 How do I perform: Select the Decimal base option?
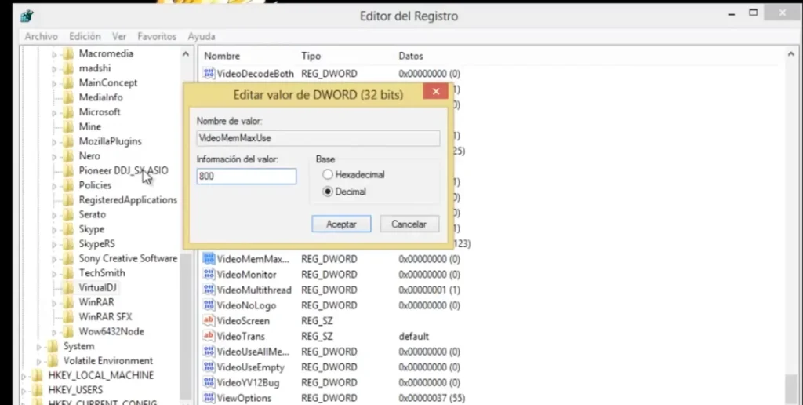pos(328,192)
